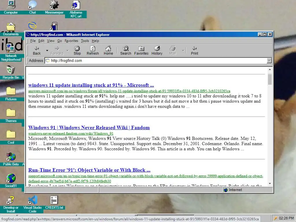Expand the Mail button dropdown arrow
Image resolution: width=296 pixels, height=222 pixels.
(183, 51)
